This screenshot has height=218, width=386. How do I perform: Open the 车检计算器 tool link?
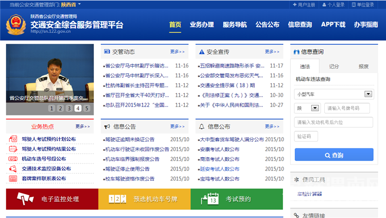tap(309, 194)
